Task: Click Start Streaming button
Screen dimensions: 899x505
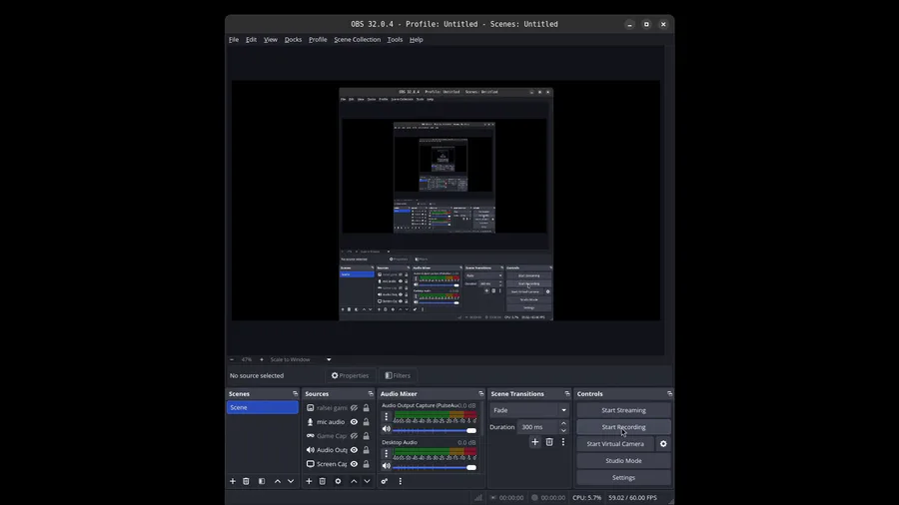Action: point(623,410)
